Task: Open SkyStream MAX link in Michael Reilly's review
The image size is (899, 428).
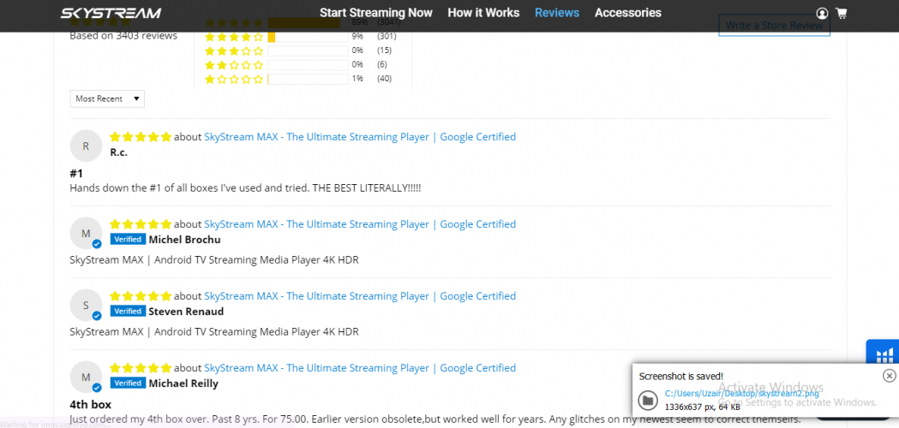Action: (x=360, y=368)
